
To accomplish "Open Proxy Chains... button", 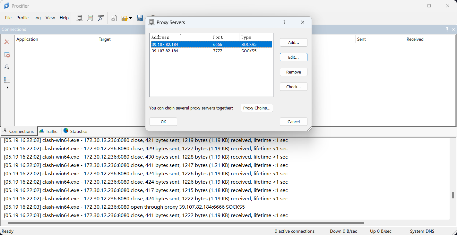I will pos(257,108).
